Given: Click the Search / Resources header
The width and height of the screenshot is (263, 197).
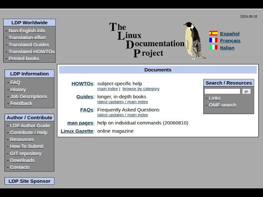Looking at the screenshot, I should pyautogui.click(x=229, y=83).
